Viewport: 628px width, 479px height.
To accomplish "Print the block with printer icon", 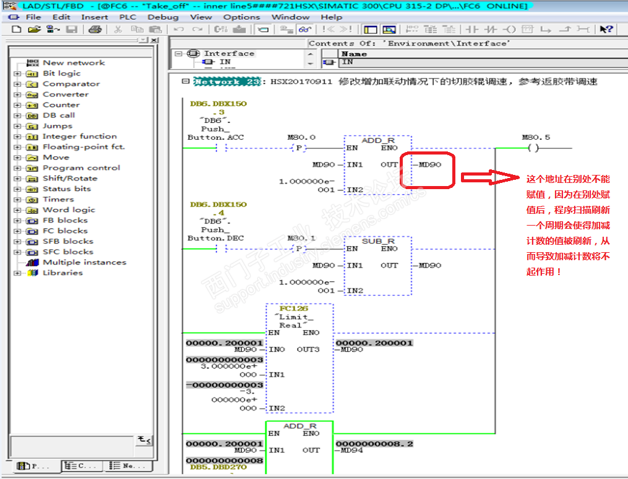I will (x=95, y=29).
